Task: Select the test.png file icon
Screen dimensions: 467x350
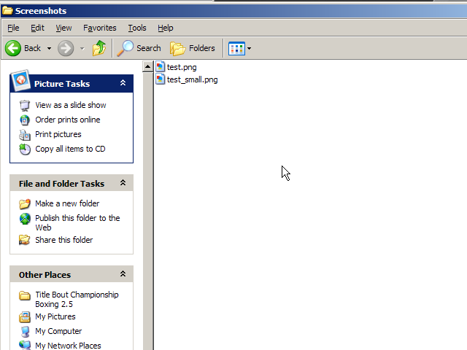Action: click(x=161, y=66)
